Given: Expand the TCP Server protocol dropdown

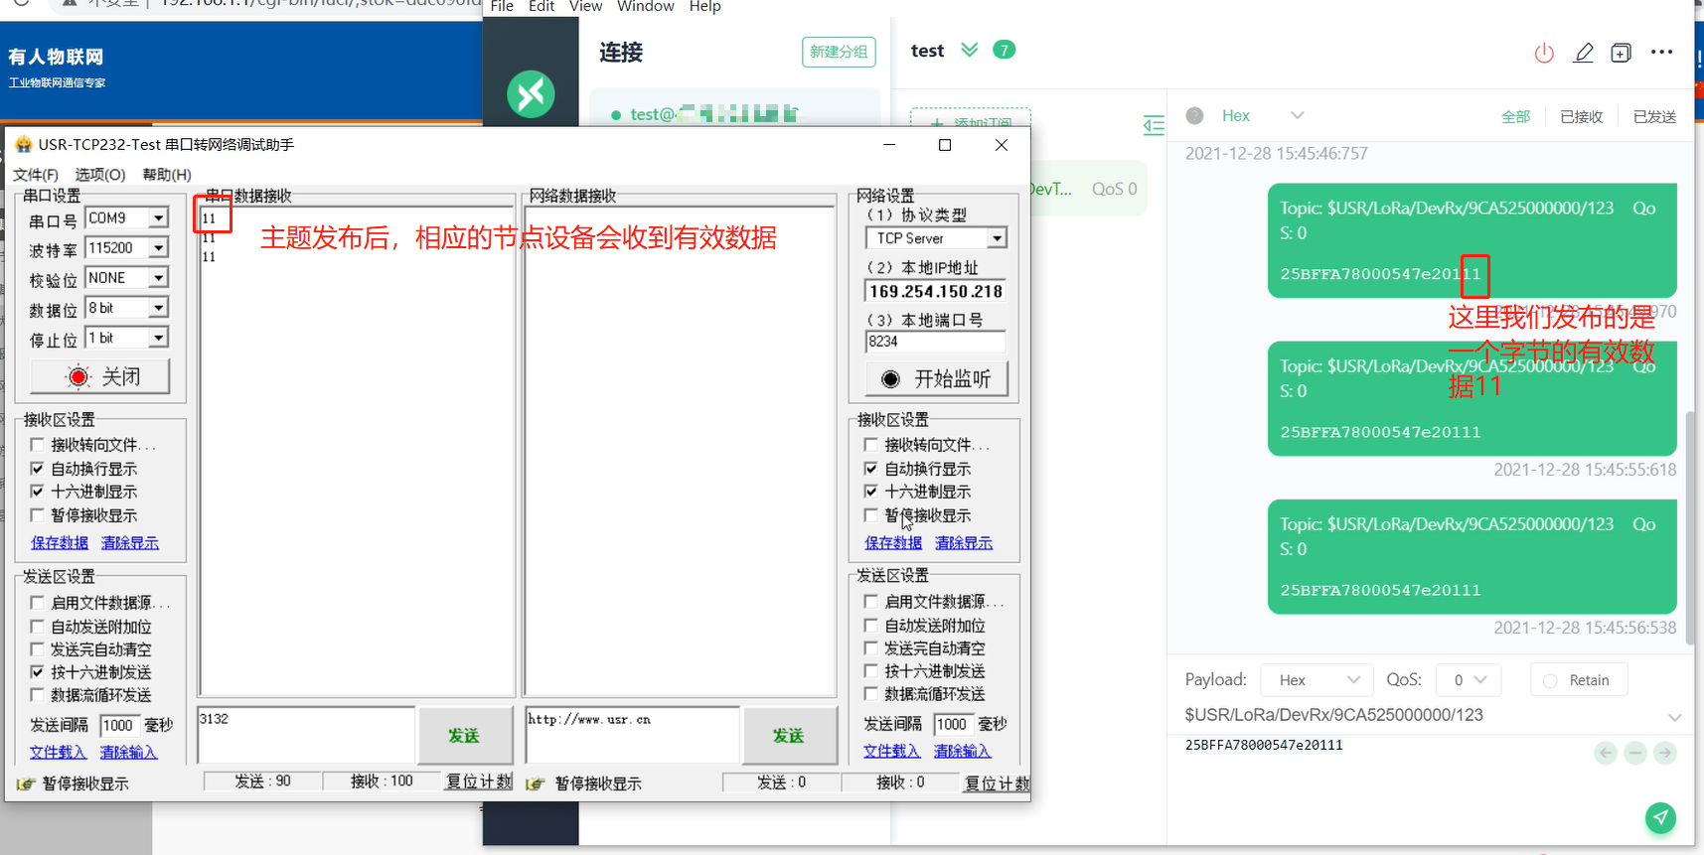Looking at the screenshot, I should coord(997,238).
